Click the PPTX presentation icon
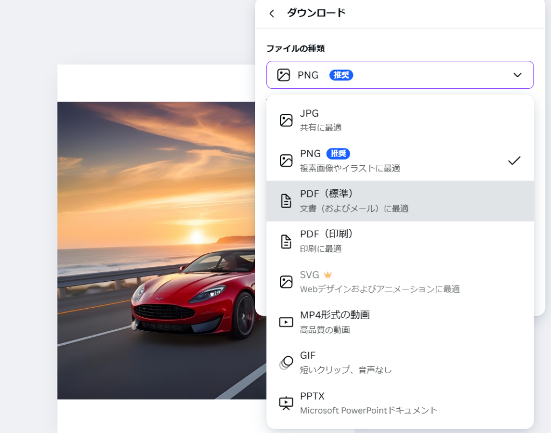551x433 pixels. [286, 403]
